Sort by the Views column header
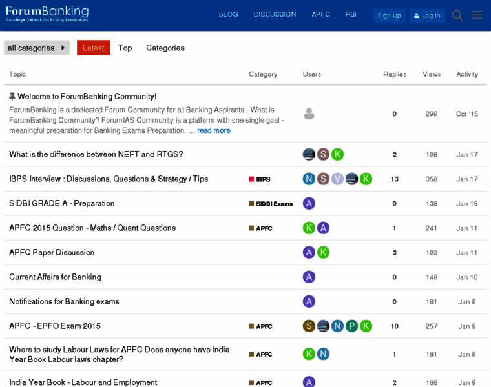Image resolution: width=491 pixels, height=387 pixels. 432,74
